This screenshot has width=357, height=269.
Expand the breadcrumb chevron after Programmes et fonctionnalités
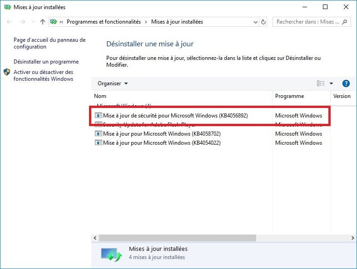coord(146,22)
